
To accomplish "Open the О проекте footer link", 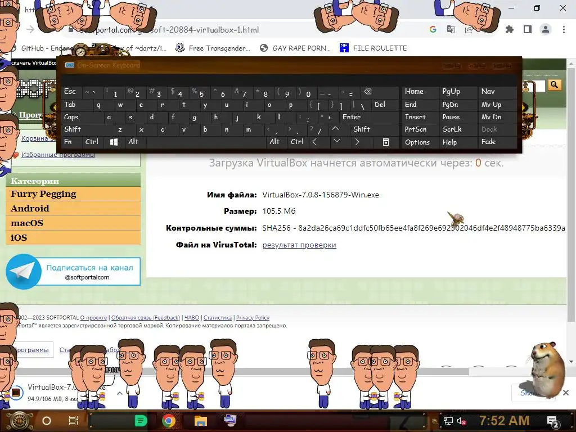I will (x=93, y=318).
